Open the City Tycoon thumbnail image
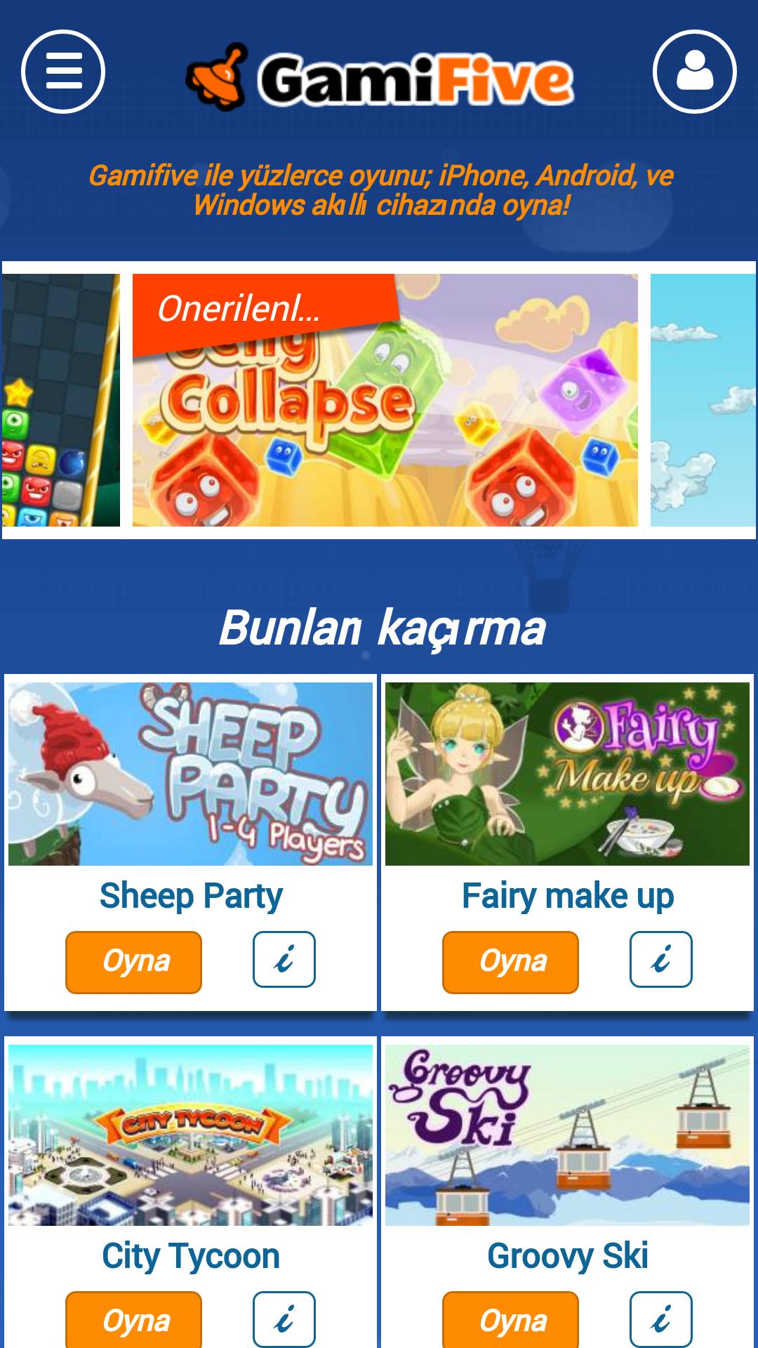The height and width of the screenshot is (1348, 758). (x=190, y=1135)
